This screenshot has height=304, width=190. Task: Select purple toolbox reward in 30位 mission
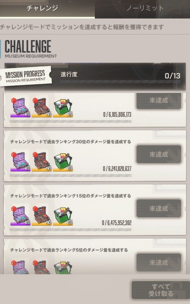tap(20, 161)
